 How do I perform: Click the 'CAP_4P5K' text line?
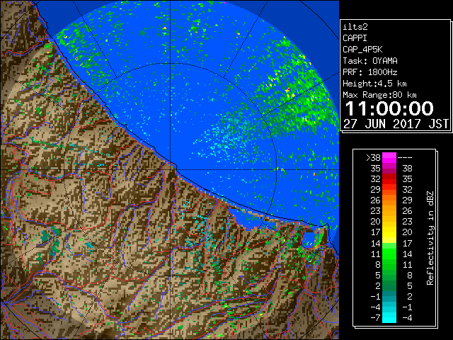(362, 50)
